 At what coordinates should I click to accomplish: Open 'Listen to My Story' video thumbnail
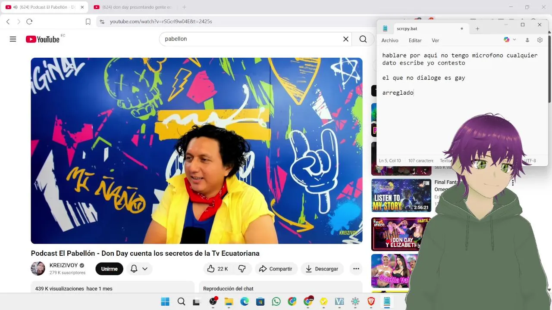(x=401, y=195)
